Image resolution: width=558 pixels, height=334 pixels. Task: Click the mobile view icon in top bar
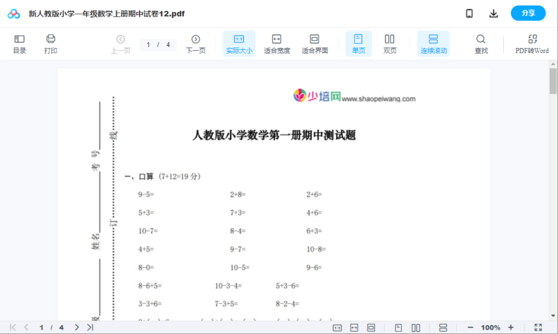pyautogui.click(x=469, y=13)
